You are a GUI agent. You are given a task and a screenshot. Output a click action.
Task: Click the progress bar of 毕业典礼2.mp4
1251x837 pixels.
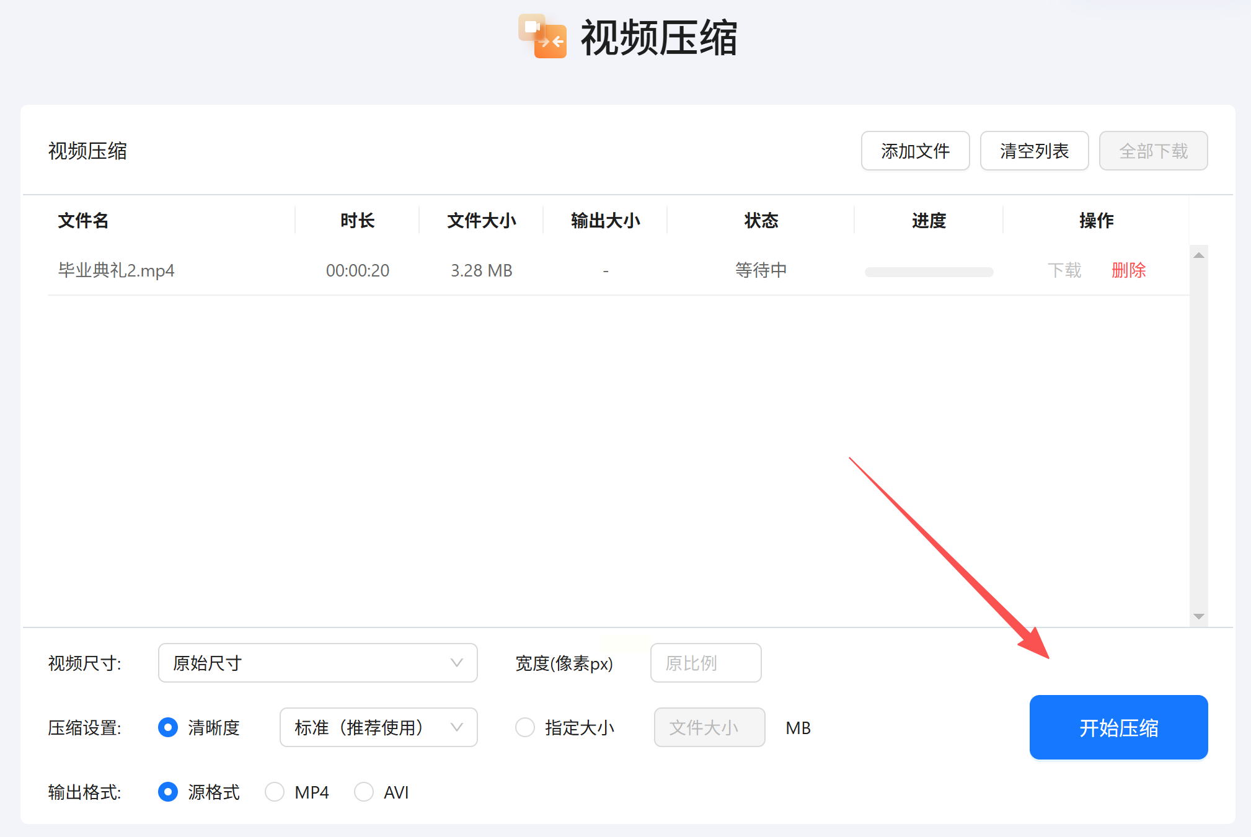929,272
